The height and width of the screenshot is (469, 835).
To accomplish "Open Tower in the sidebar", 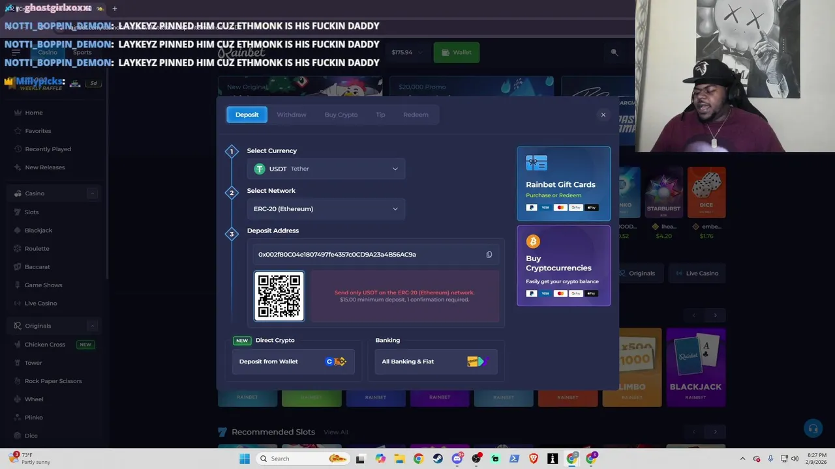I will (x=33, y=363).
